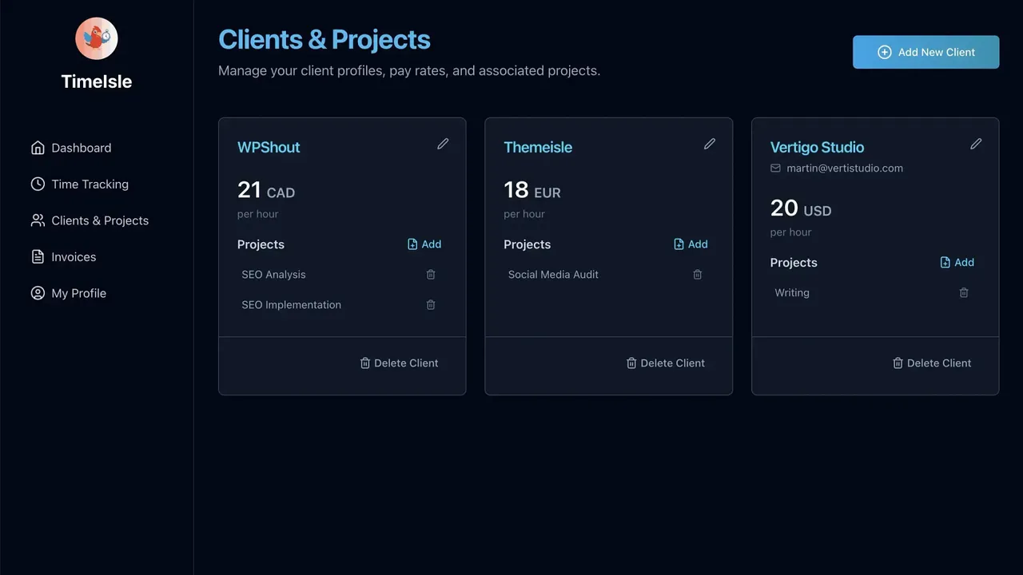1023x575 pixels.
Task: Click the Add New Client button
Action: [925, 52]
